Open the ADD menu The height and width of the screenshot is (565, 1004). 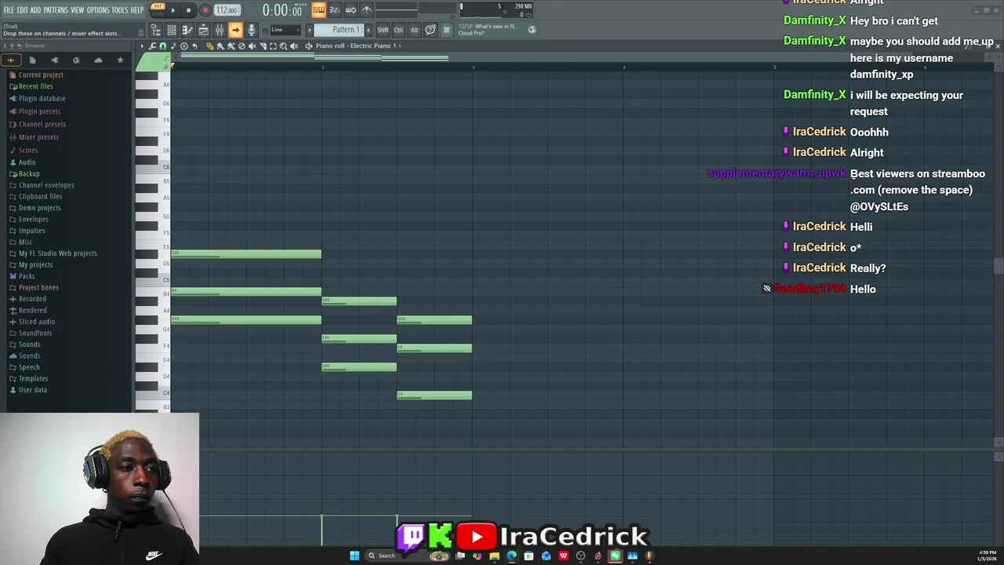[x=35, y=10]
